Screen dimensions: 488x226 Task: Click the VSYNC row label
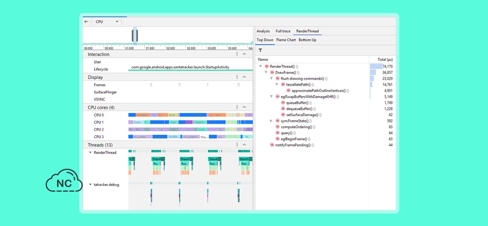pyautogui.click(x=99, y=99)
